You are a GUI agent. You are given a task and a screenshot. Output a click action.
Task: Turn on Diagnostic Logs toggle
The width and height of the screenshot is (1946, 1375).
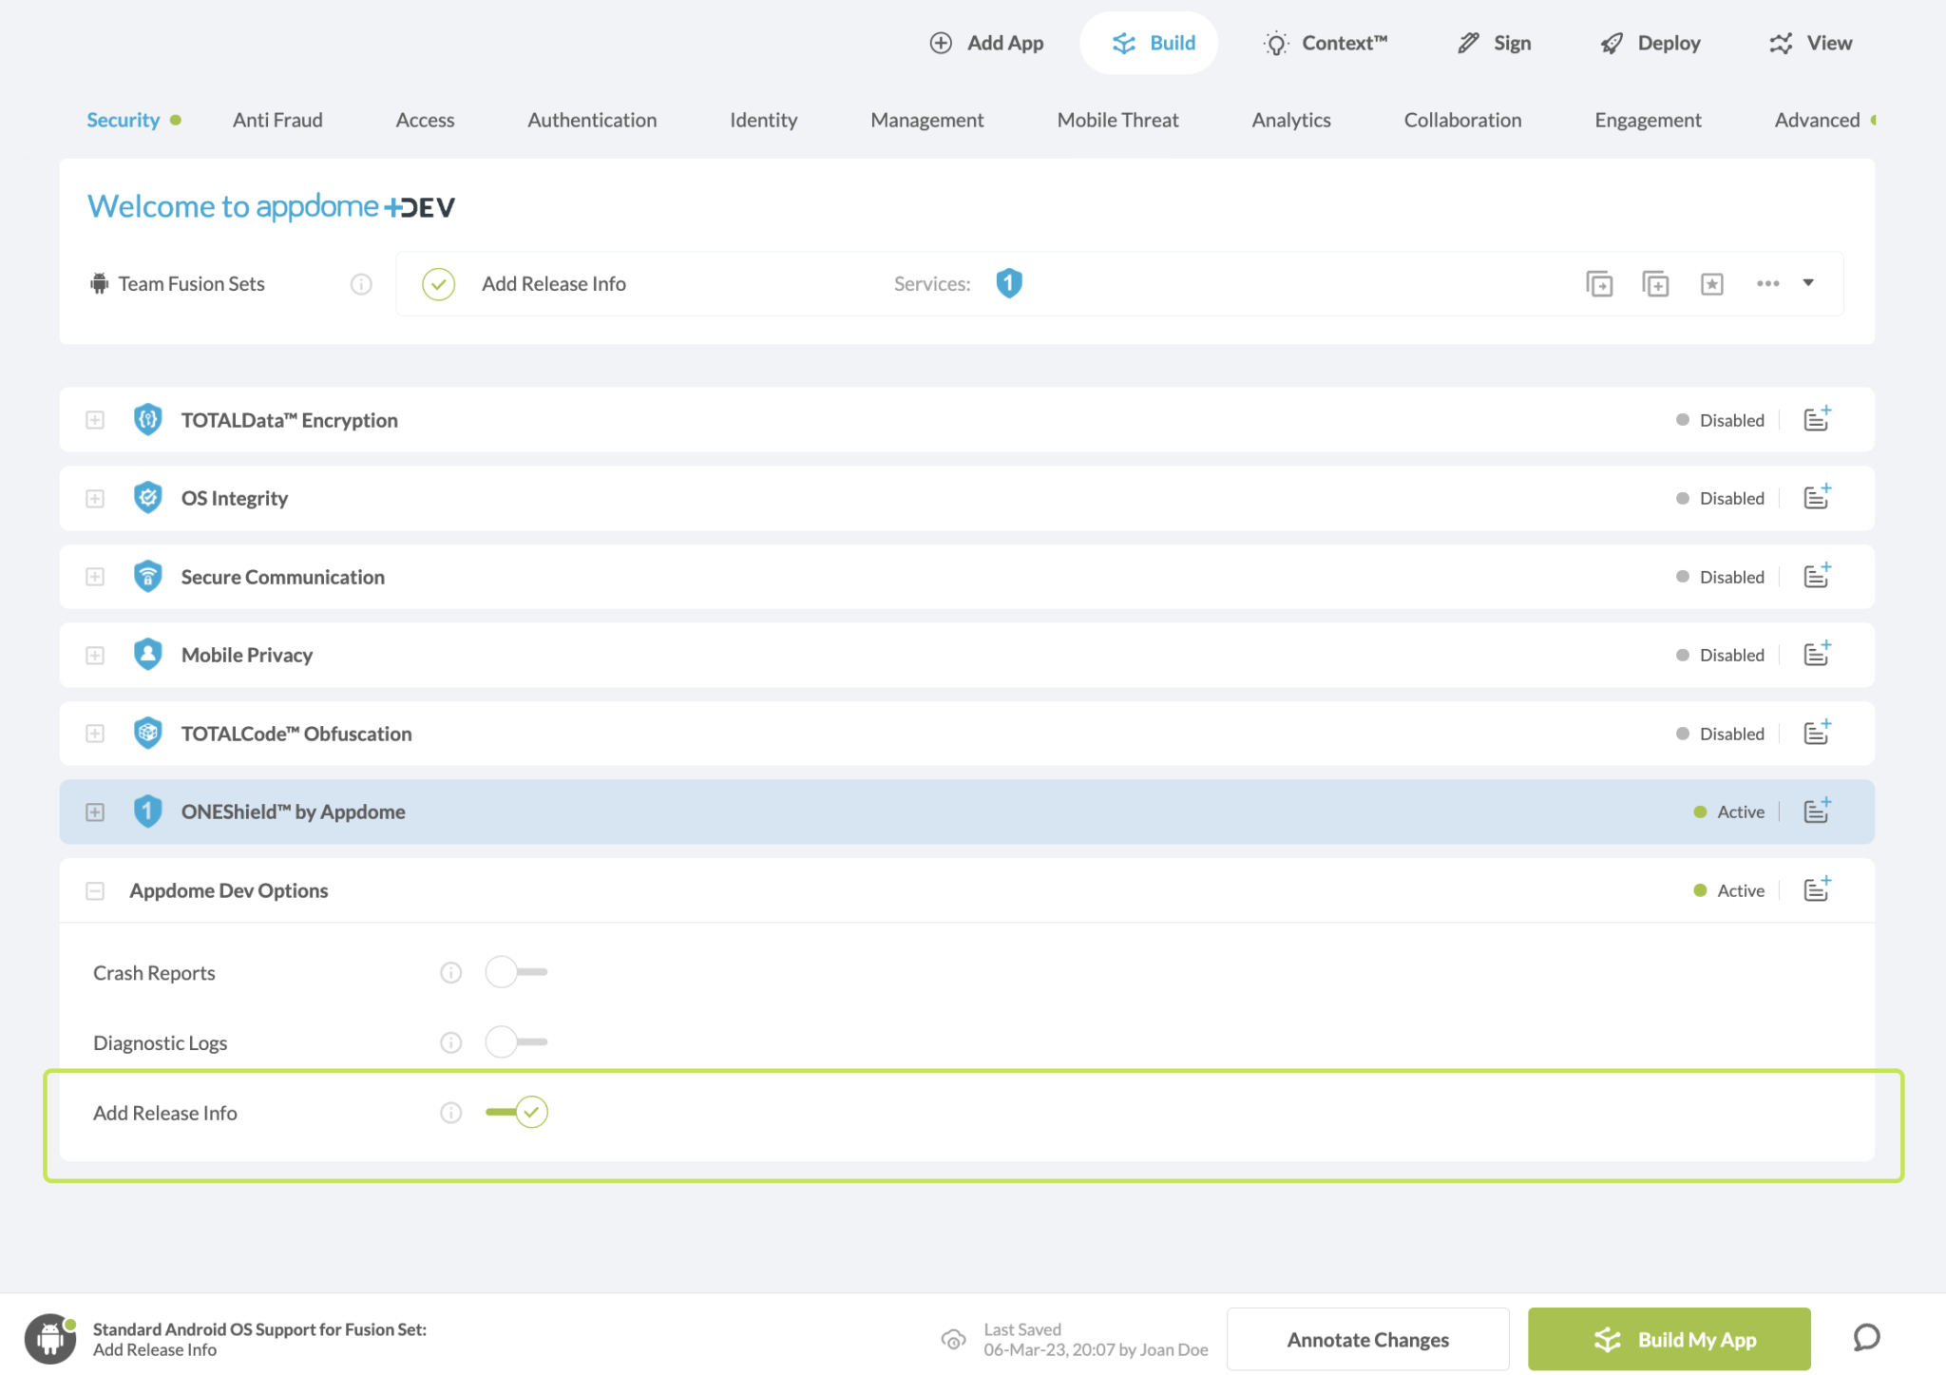pyautogui.click(x=516, y=1041)
